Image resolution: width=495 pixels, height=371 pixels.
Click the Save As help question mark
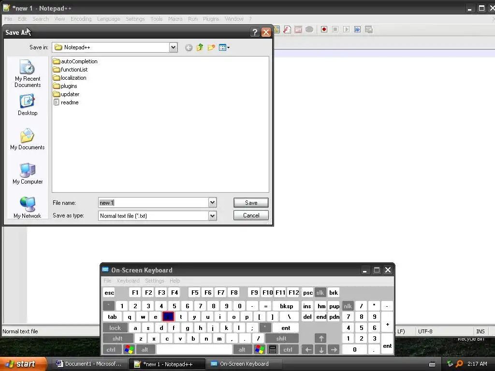tap(255, 32)
